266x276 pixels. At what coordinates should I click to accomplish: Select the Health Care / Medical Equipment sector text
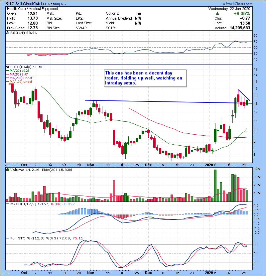[x=32, y=9]
